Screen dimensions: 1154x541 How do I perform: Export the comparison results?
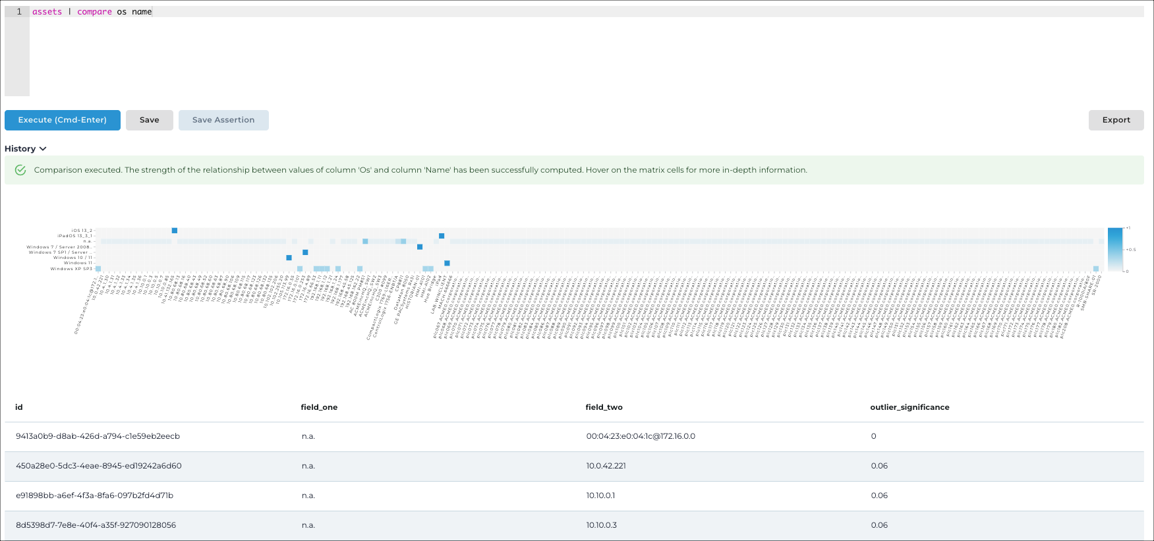coord(1116,120)
